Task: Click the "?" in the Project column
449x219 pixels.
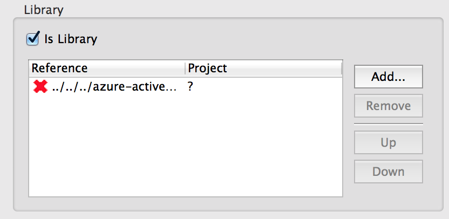Action: point(191,87)
